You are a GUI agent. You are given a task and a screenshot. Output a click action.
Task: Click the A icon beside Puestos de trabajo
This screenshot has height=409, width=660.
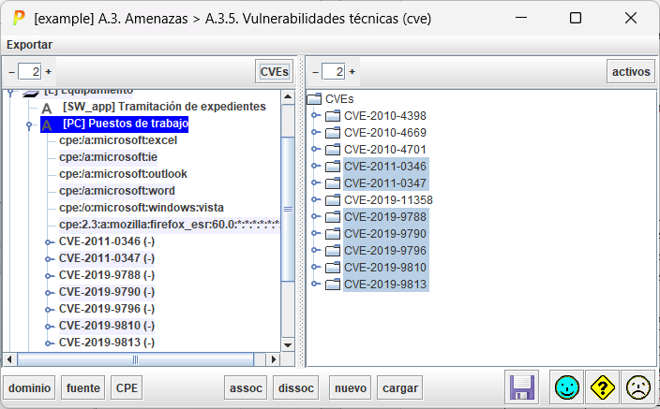pos(47,124)
